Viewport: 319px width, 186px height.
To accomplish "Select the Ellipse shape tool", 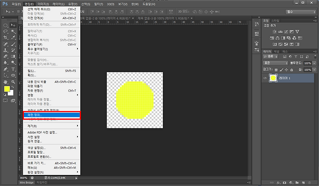I will pyautogui.click(x=13, y=75).
